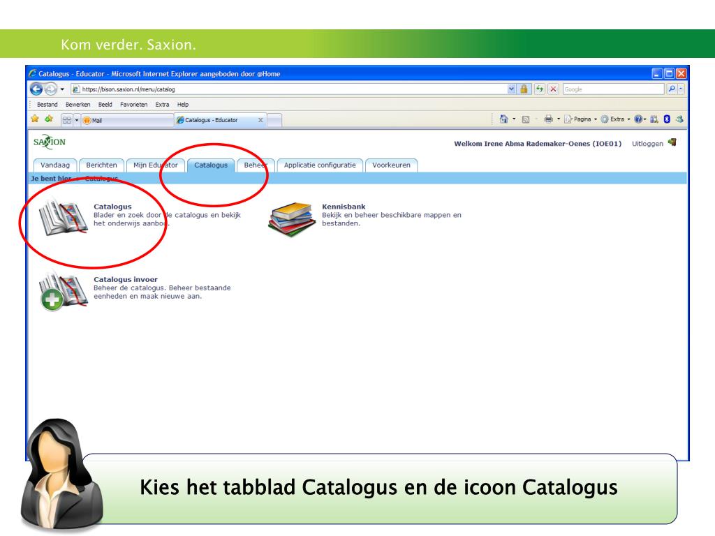Click the Catalogus invoer heading link
This screenshot has height=536, width=715.
[126, 279]
